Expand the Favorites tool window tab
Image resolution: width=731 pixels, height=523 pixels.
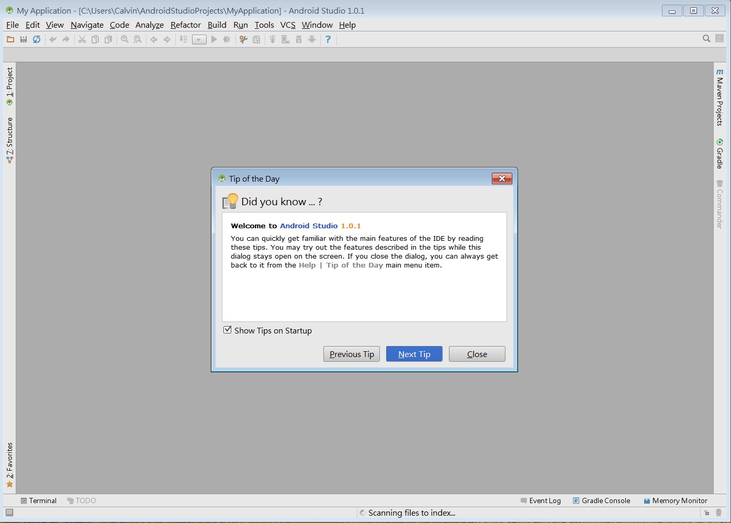pyautogui.click(x=9, y=465)
